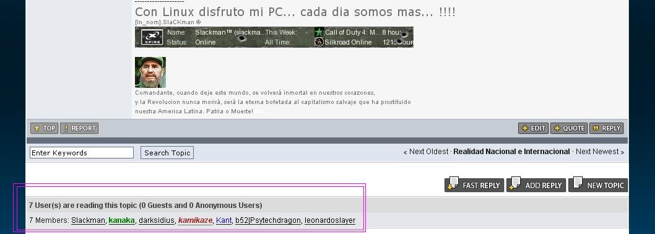This screenshot has height=234, width=655.
Task: Open member Kant profile link
Action: coord(223,220)
